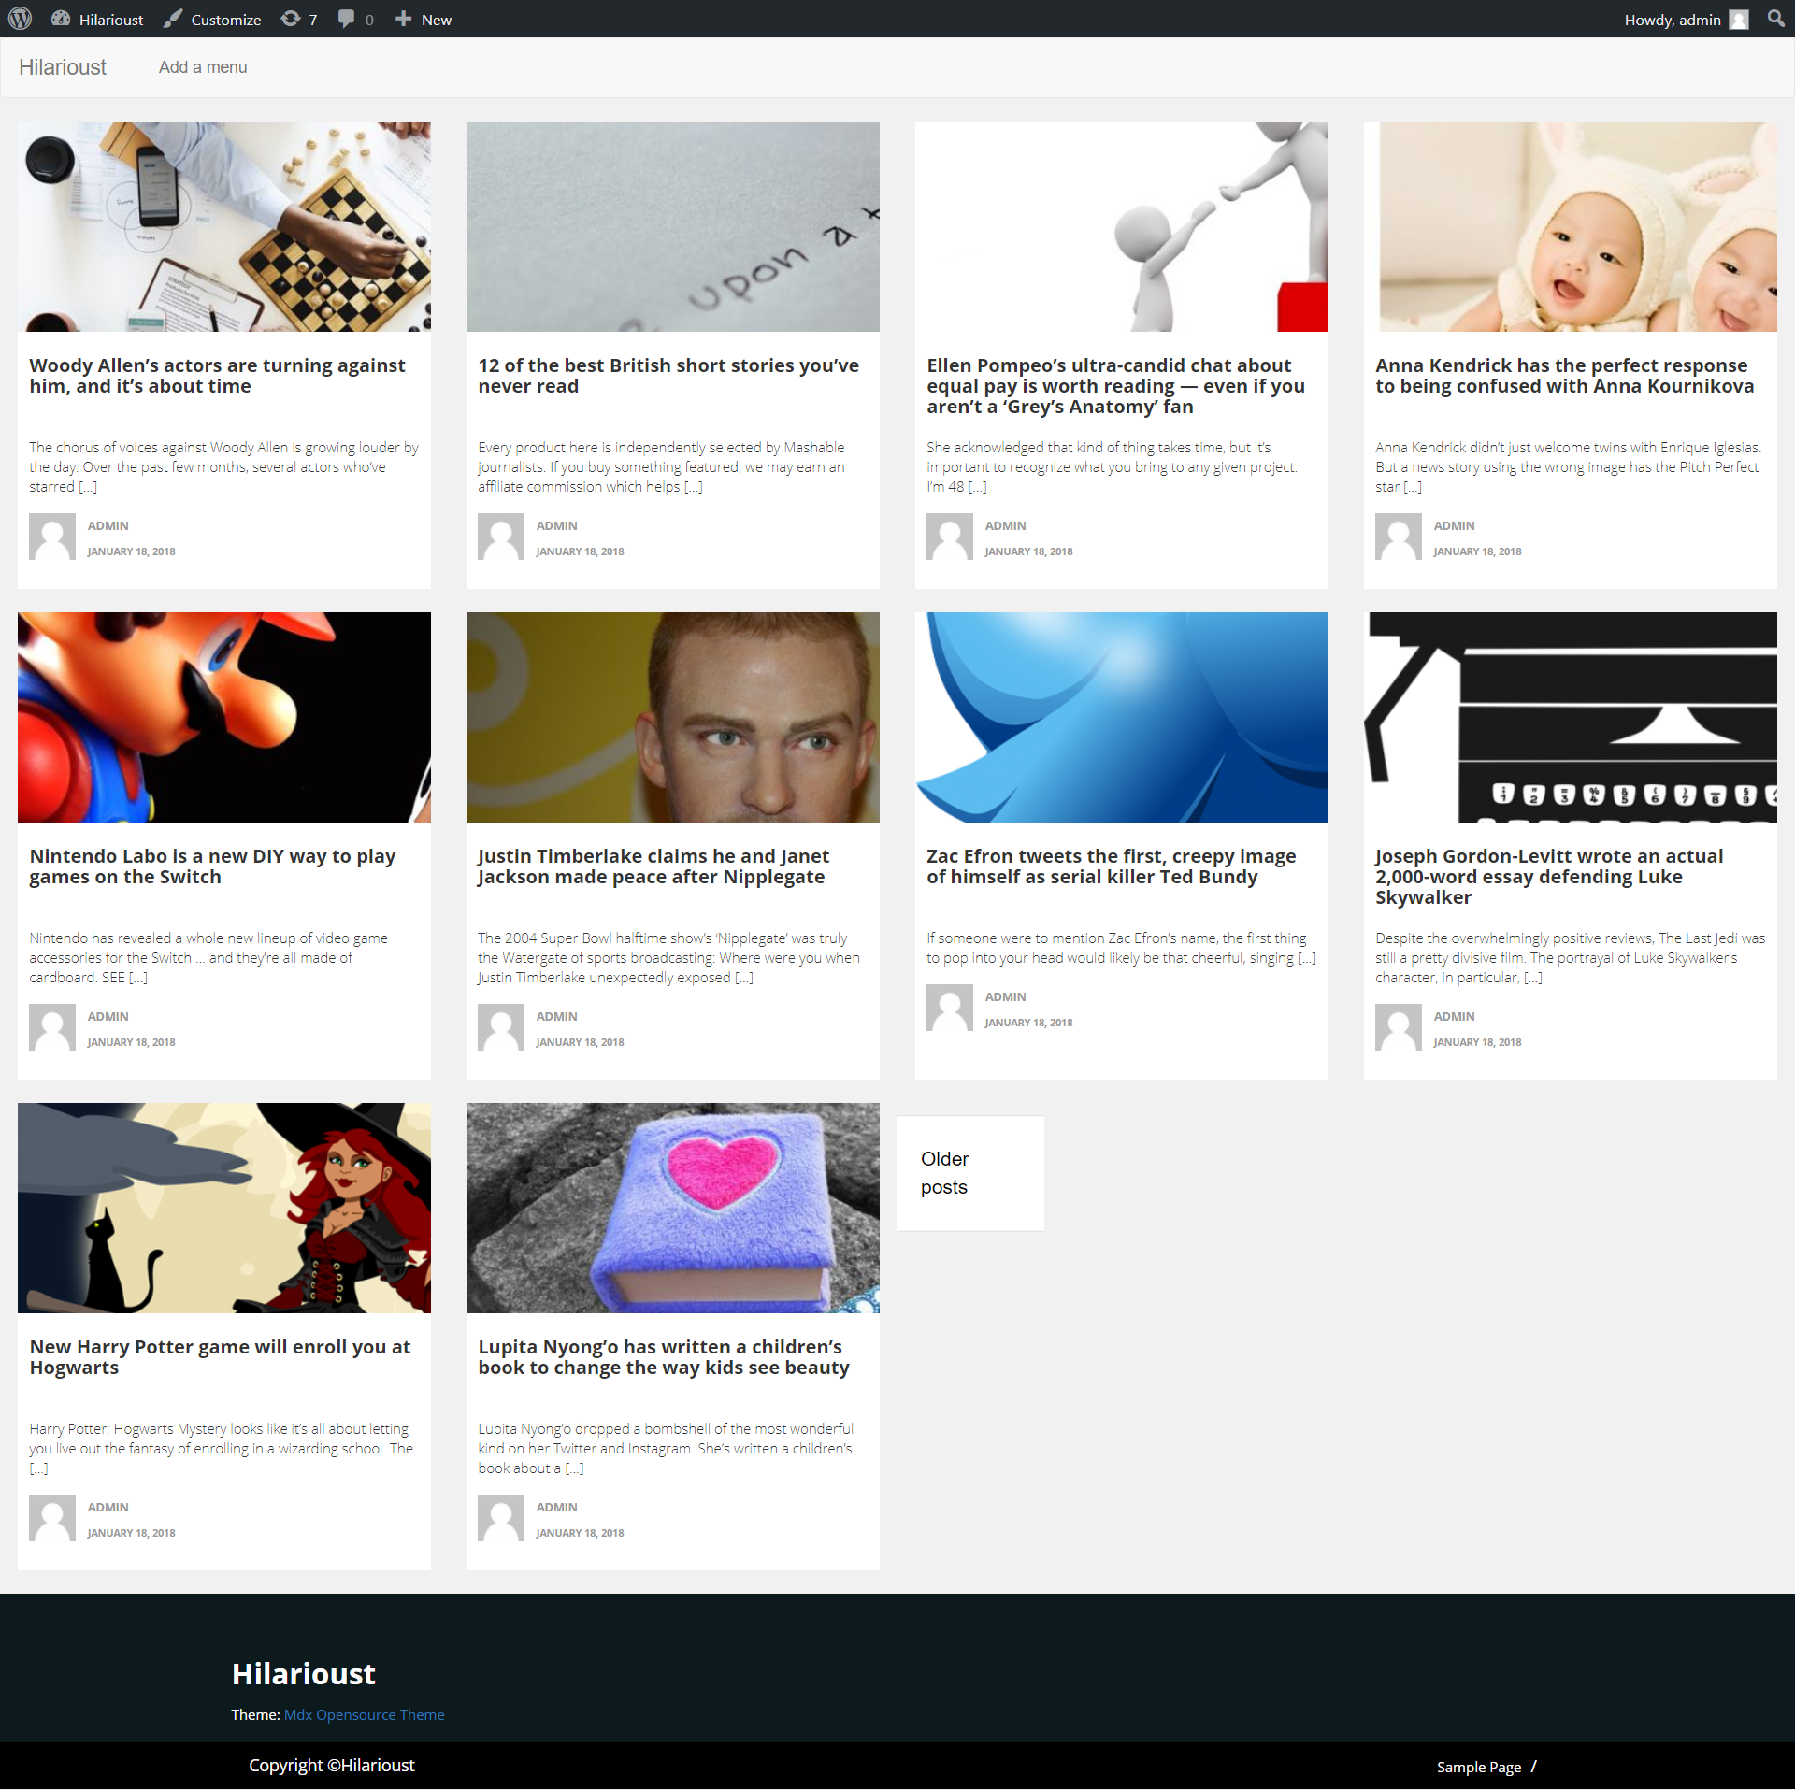Click the plus New icon

(x=403, y=19)
